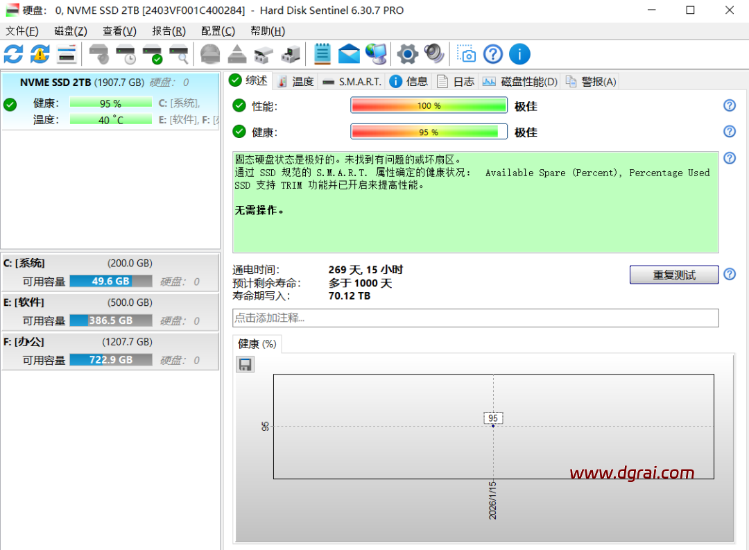
Task: Open the 文件(F) menu
Action: [21, 31]
